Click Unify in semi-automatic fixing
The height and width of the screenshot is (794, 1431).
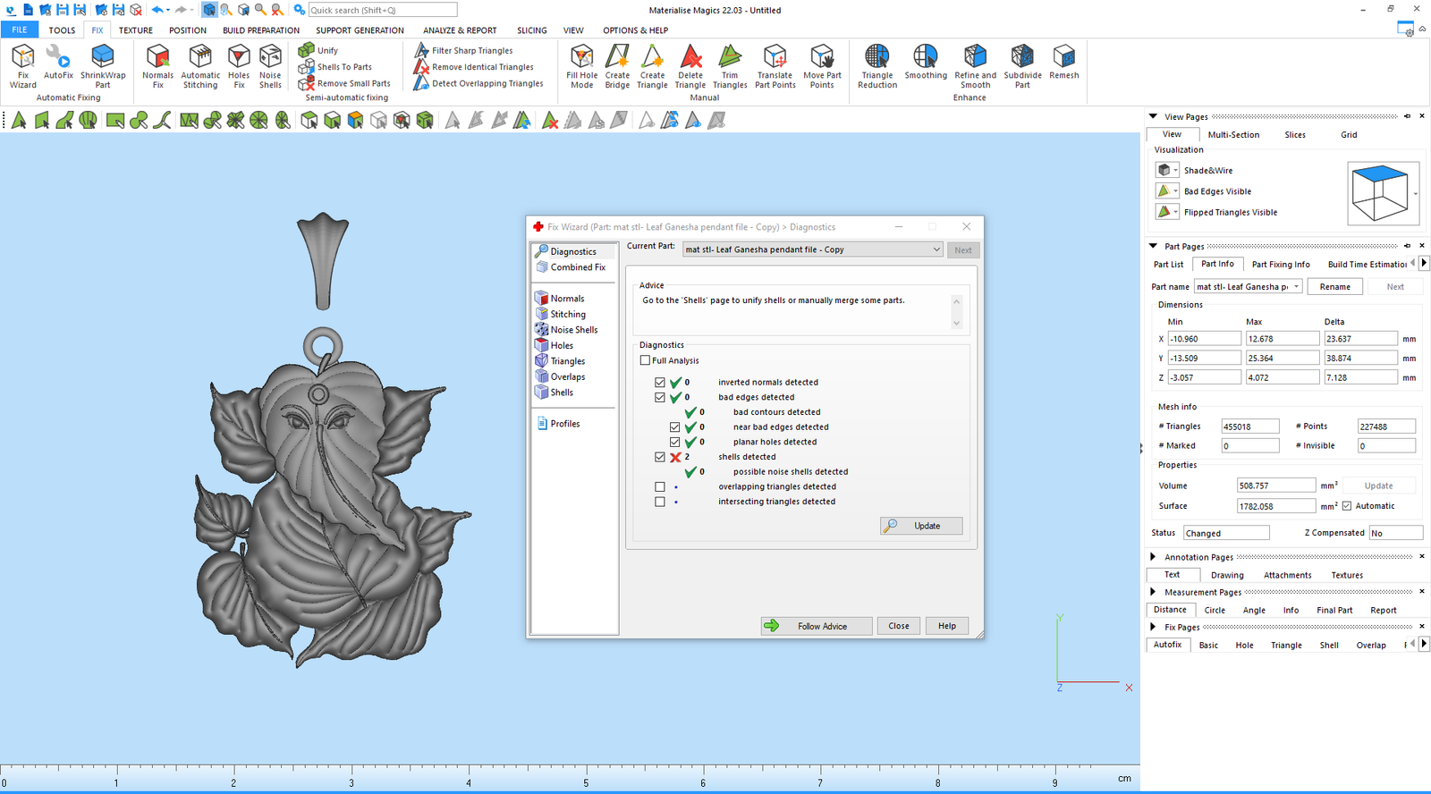tap(318, 50)
